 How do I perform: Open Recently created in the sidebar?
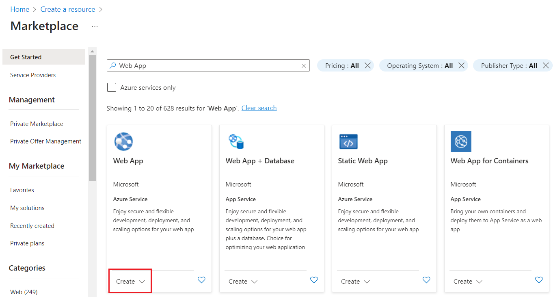click(x=32, y=226)
